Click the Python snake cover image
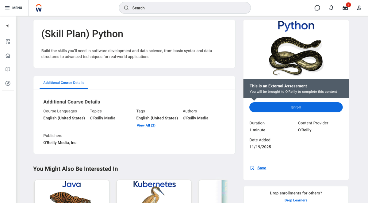 (x=296, y=49)
